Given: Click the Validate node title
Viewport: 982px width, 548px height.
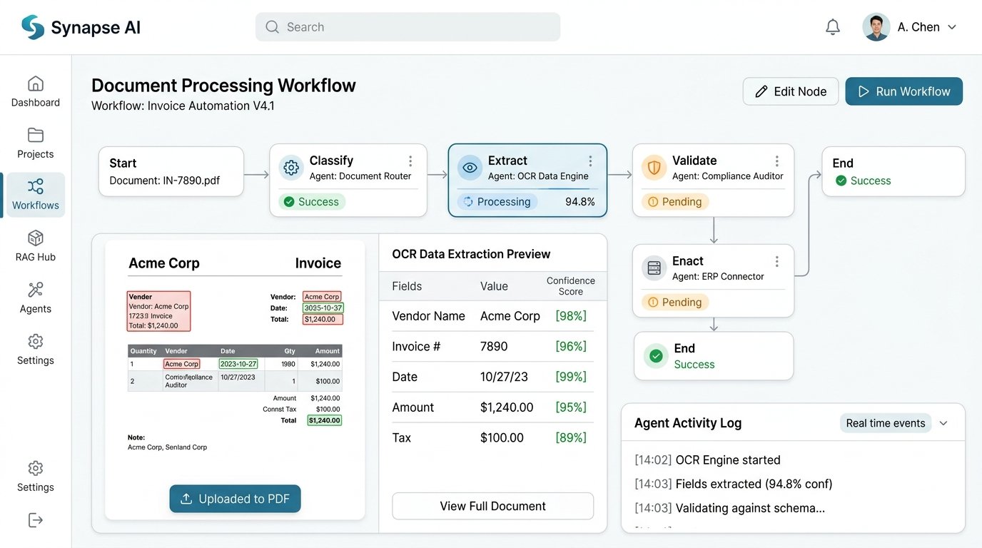Looking at the screenshot, I should pos(694,161).
